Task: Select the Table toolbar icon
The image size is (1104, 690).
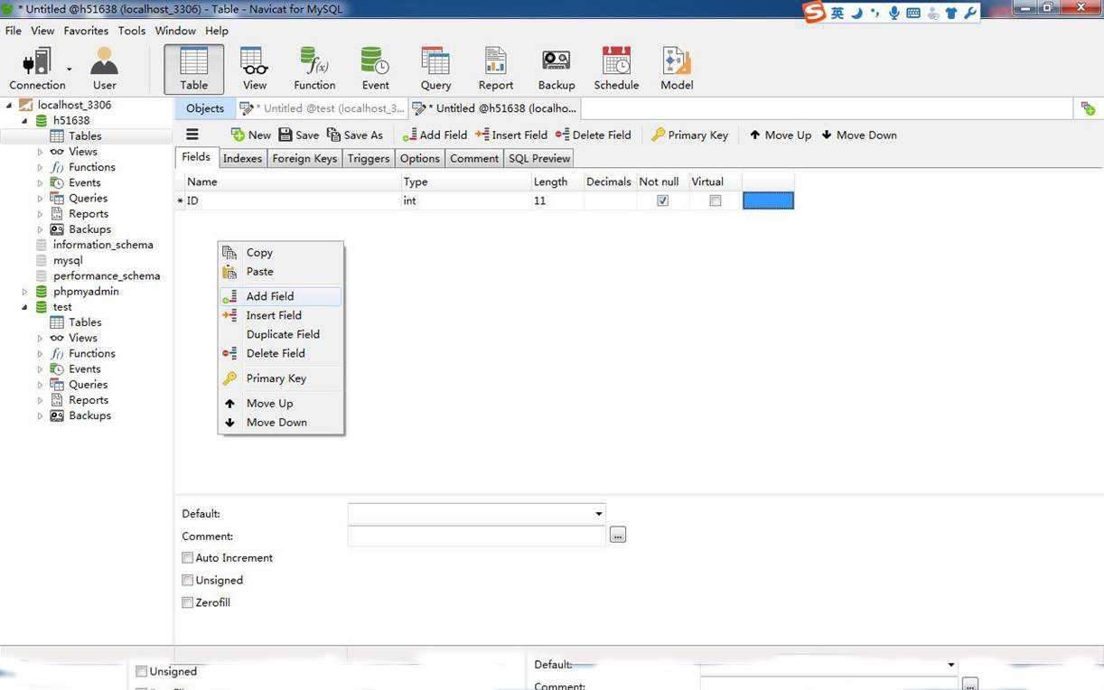Action: click(193, 70)
